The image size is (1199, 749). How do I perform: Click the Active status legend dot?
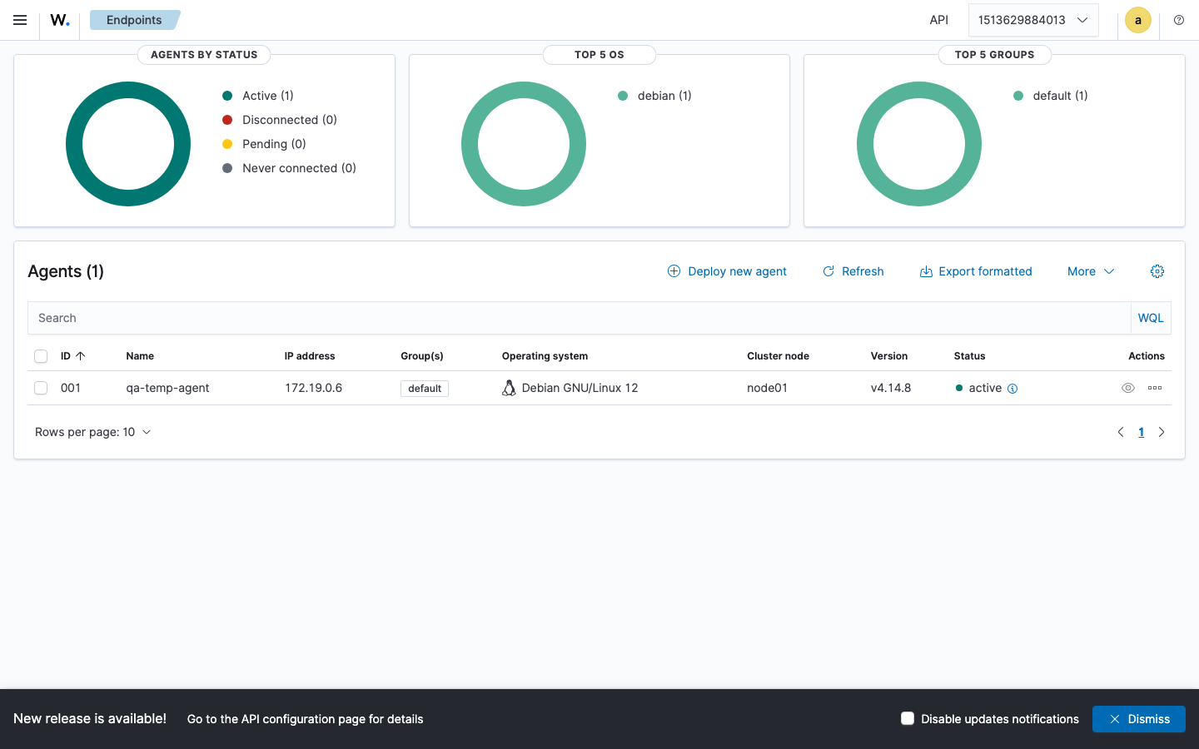227,96
